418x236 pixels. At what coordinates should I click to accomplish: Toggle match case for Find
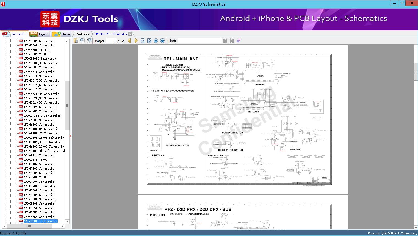[239, 41]
